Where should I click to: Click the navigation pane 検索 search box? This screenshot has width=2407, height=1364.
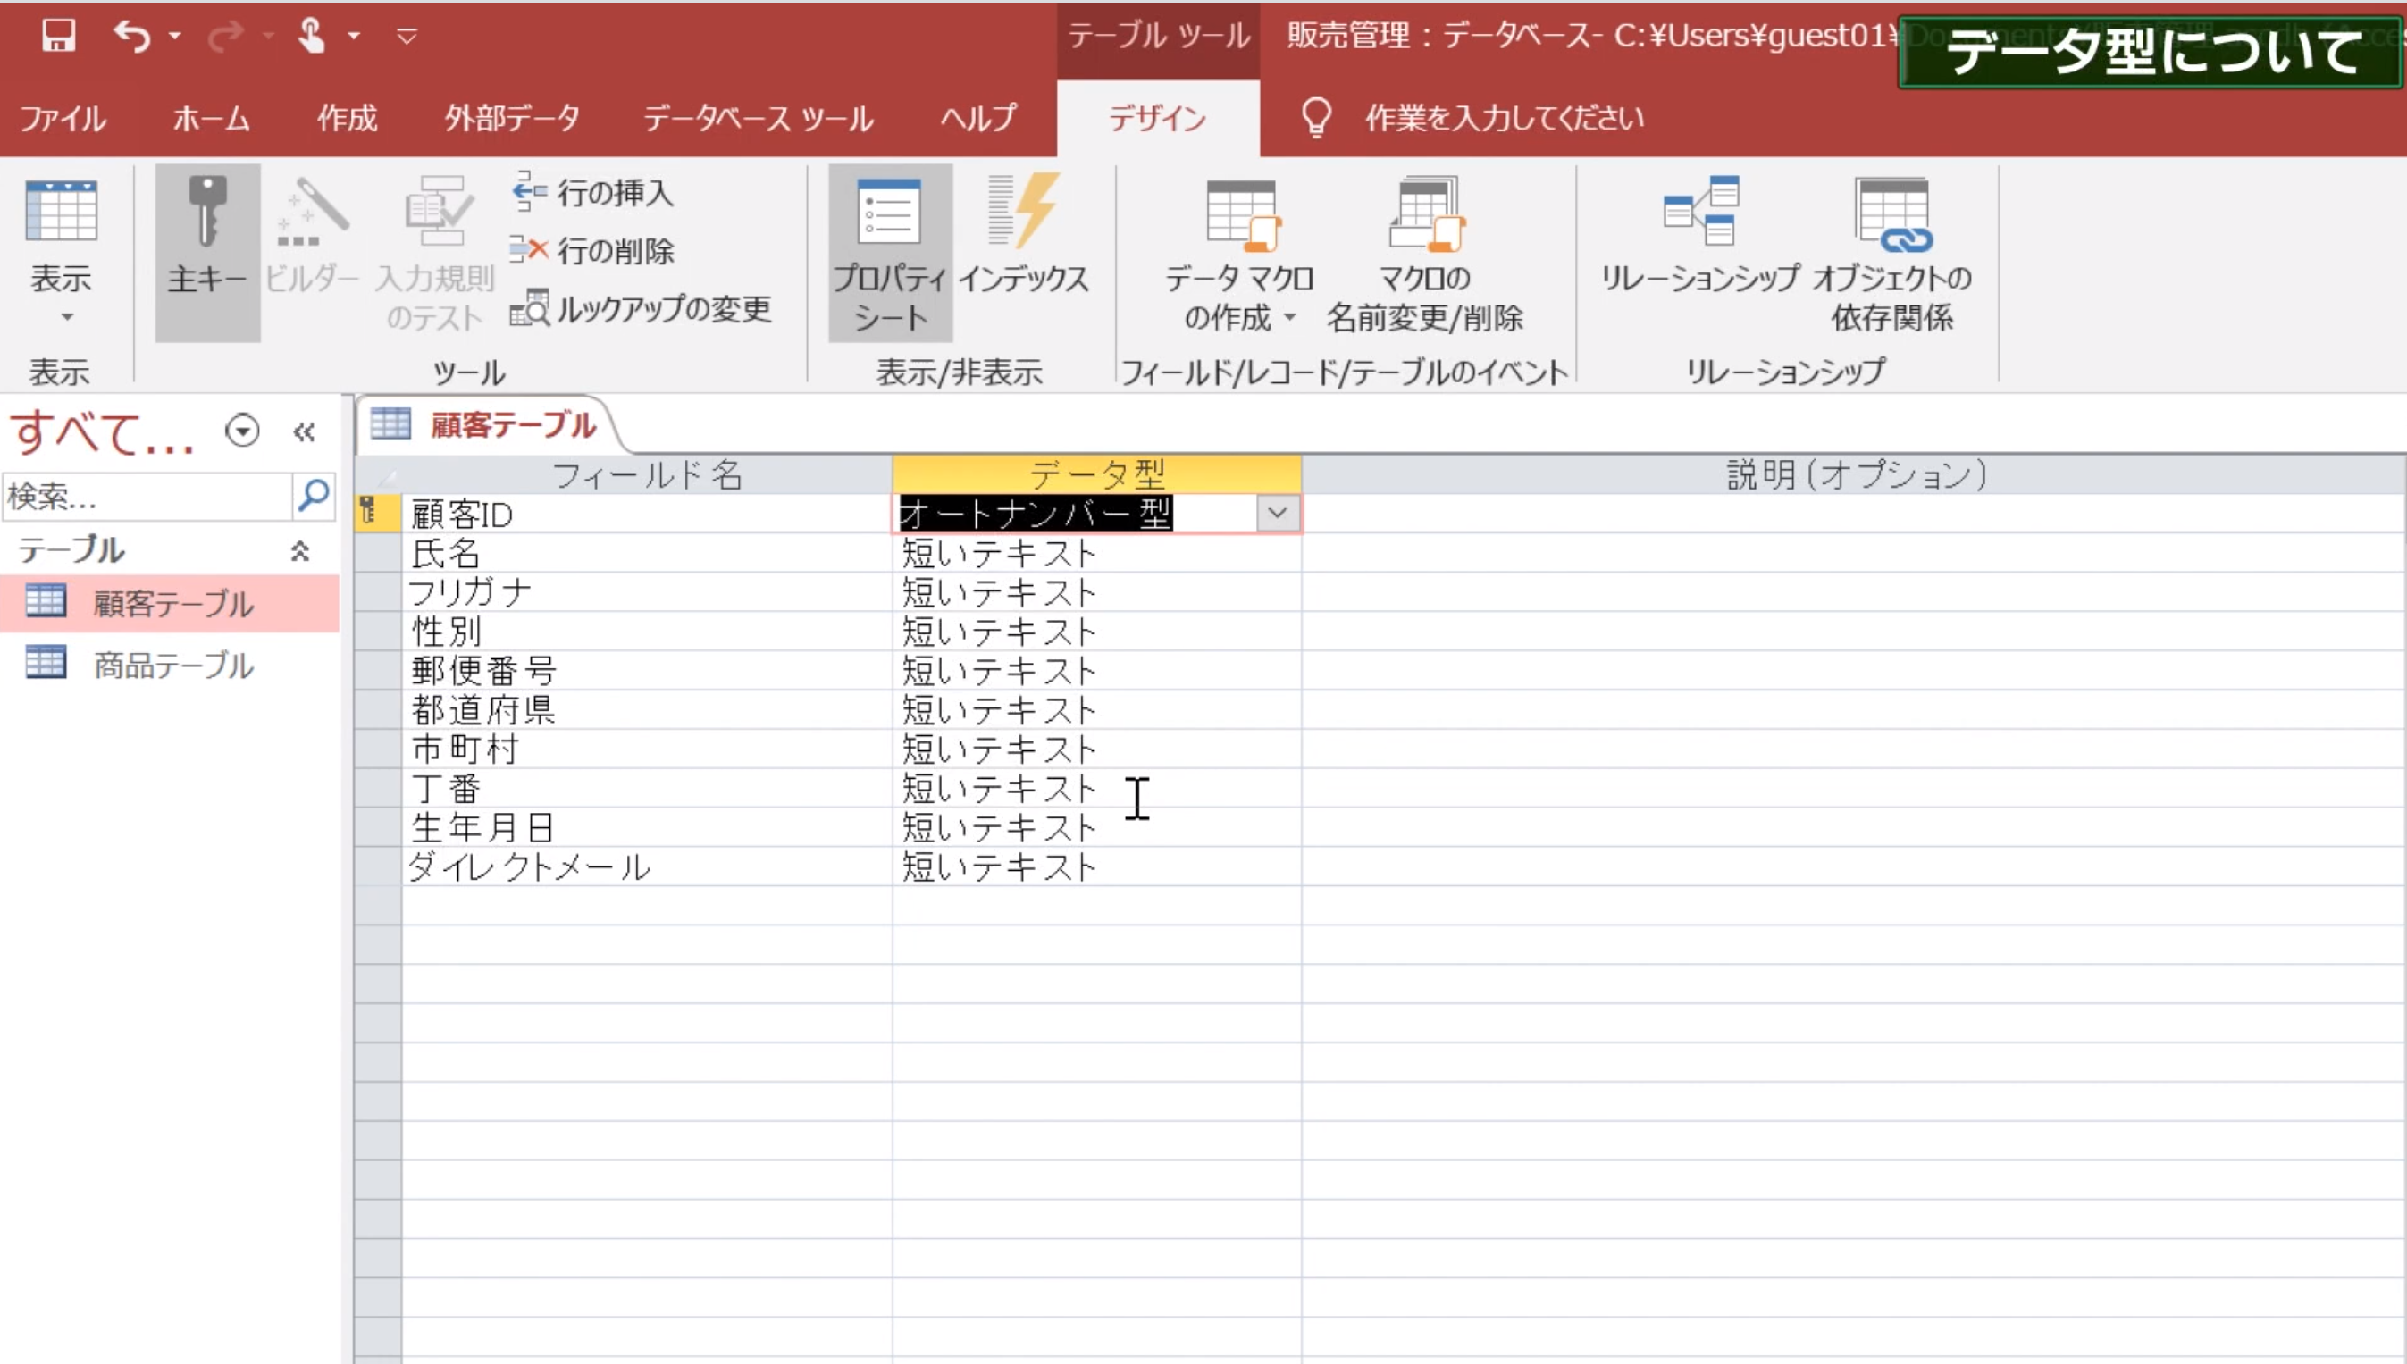click(x=146, y=497)
